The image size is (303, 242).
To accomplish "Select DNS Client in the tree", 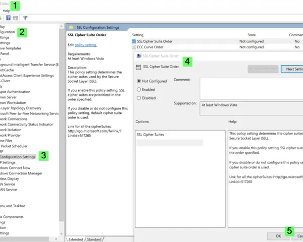I will (x=5, y=81).
